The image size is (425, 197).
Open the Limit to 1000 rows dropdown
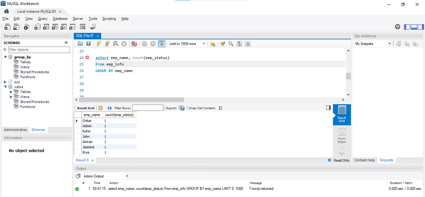click(x=187, y=43)
